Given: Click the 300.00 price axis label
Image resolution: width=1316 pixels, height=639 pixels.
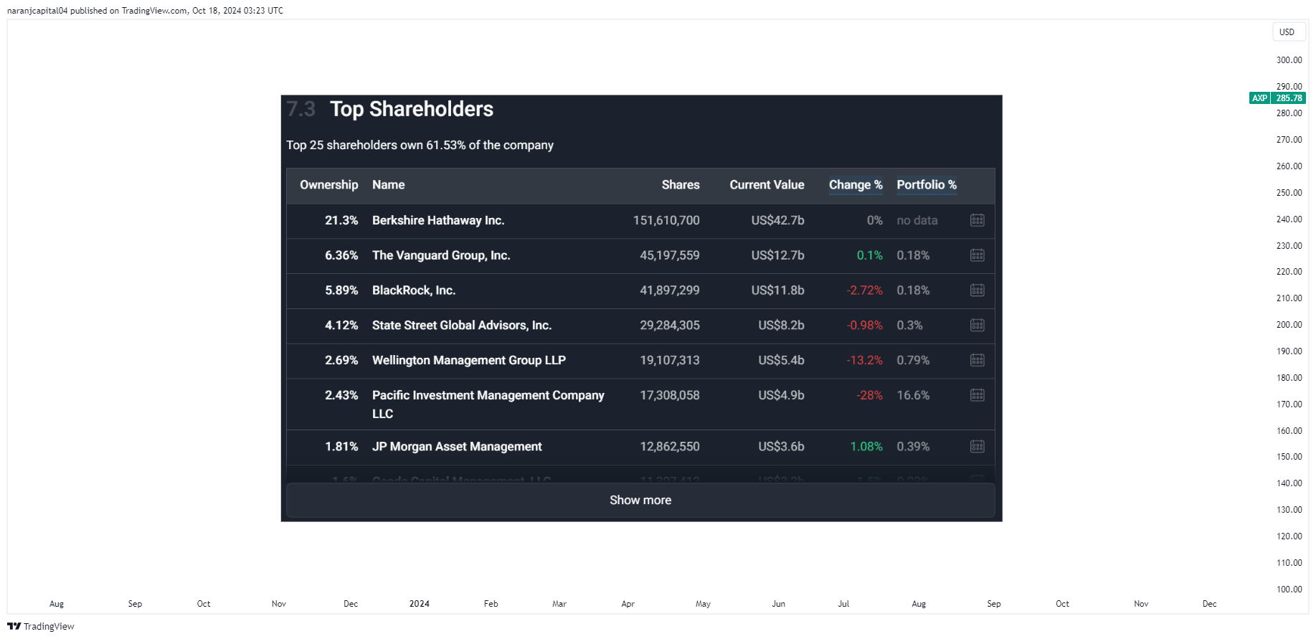Looking at the screenshot, I should click(x=1289, y=60).
